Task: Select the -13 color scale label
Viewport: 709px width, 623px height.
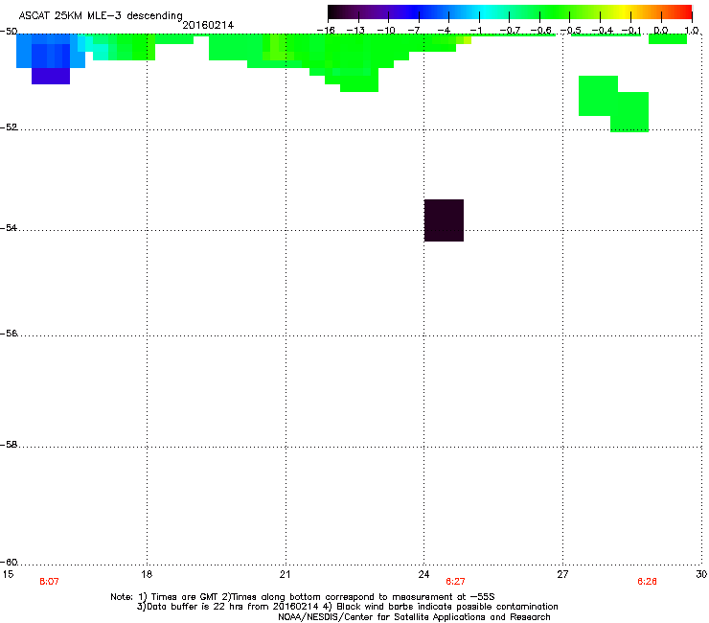Action: [355, 31]
